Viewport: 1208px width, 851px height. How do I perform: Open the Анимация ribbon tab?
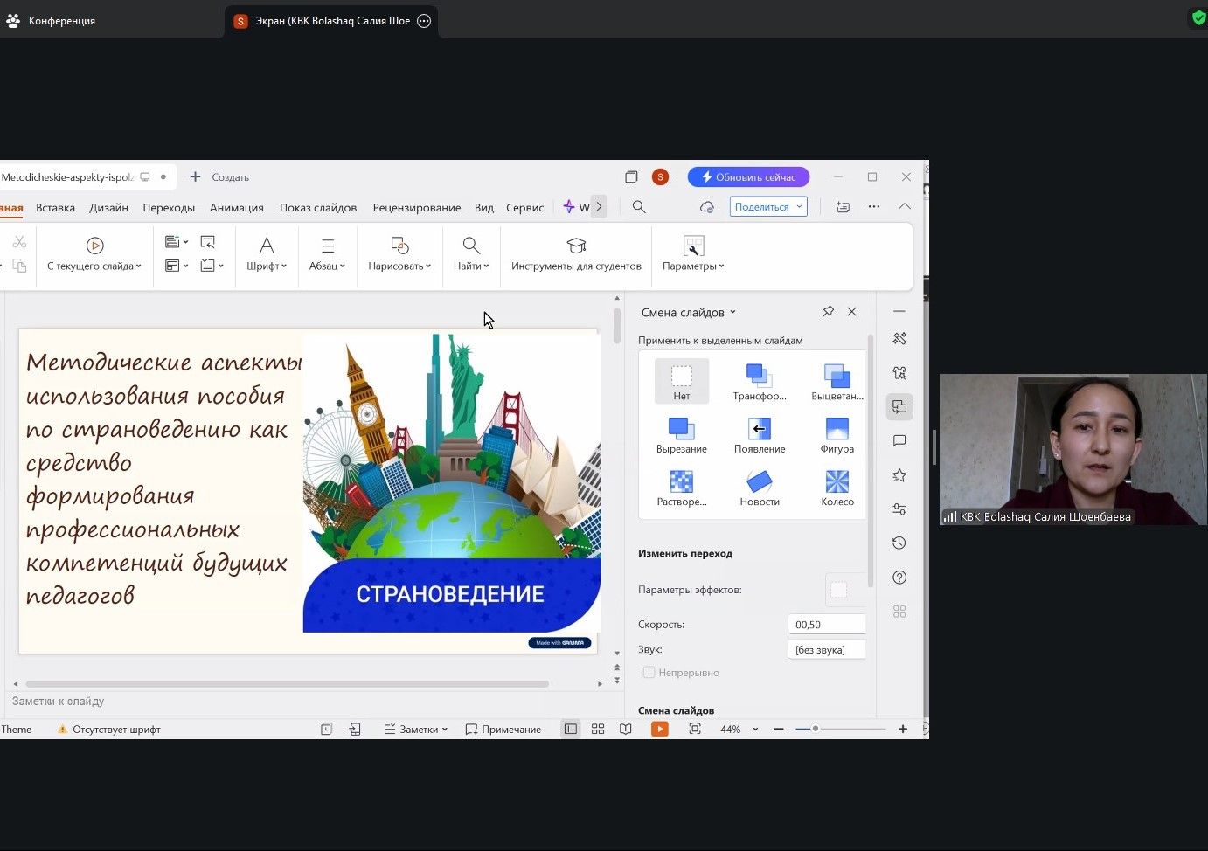[x=236, y=208]
